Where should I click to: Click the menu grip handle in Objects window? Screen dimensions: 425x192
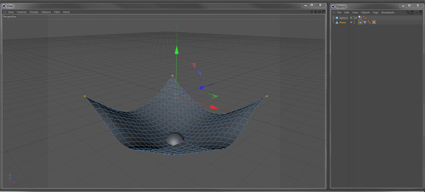[x=334, y=12]
